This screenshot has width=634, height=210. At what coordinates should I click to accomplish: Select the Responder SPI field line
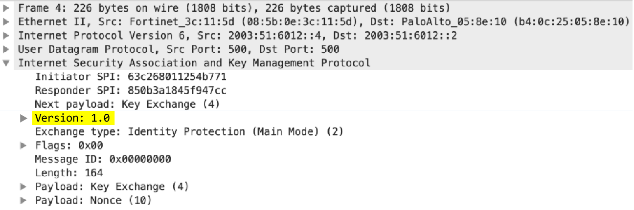(131, 90)
